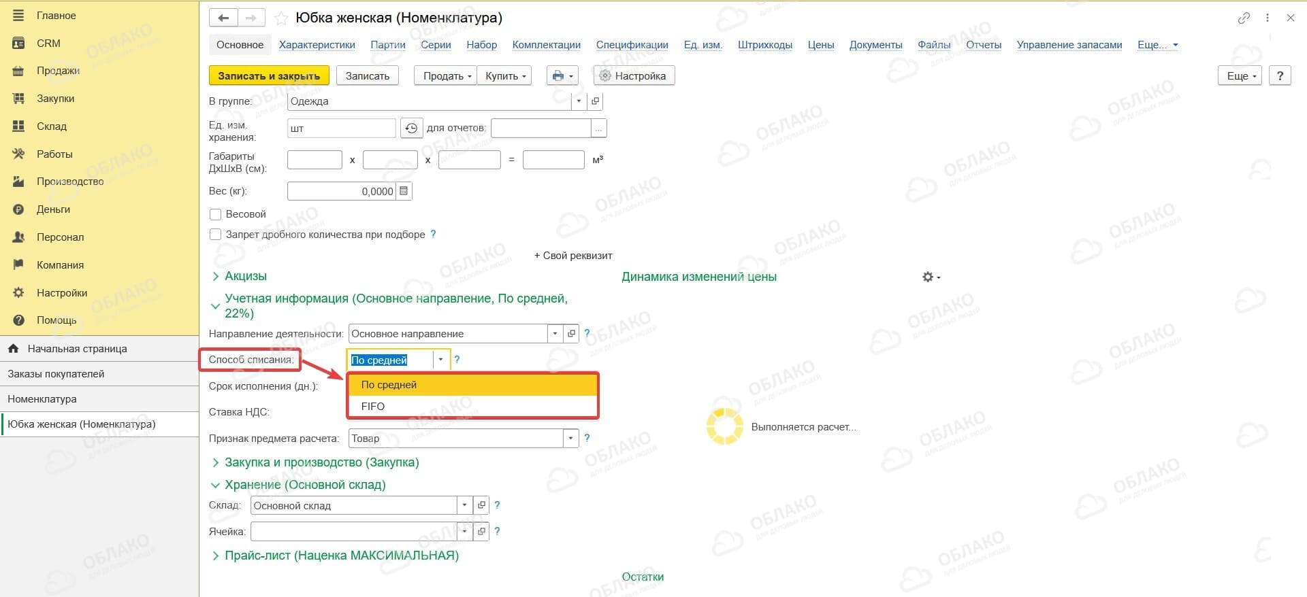This screenshot has width=1307, height=597.
Task: Go back with the left arrow button
Action: [x=223, y=18]
